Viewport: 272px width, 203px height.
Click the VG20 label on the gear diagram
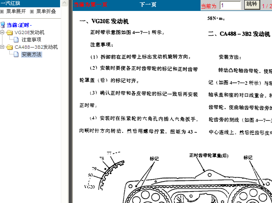(89, 187)
